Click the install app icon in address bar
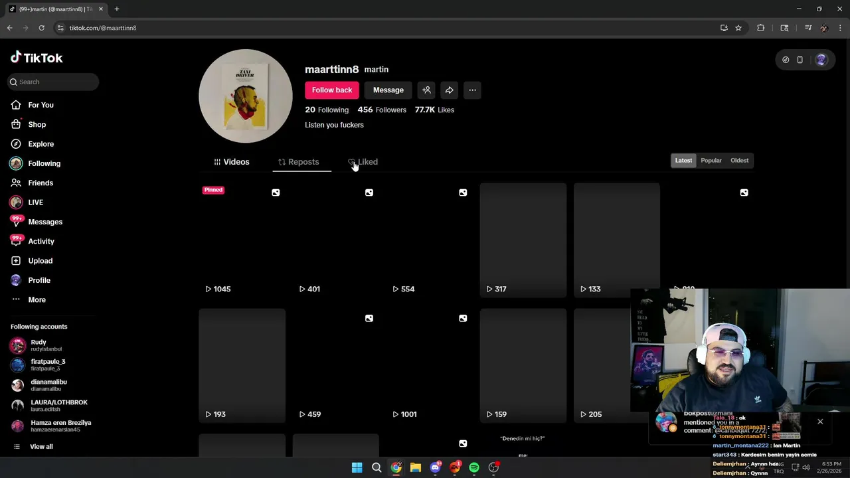Image resolution: width=850 pixels, height=478 pixels. pos(724,28)
